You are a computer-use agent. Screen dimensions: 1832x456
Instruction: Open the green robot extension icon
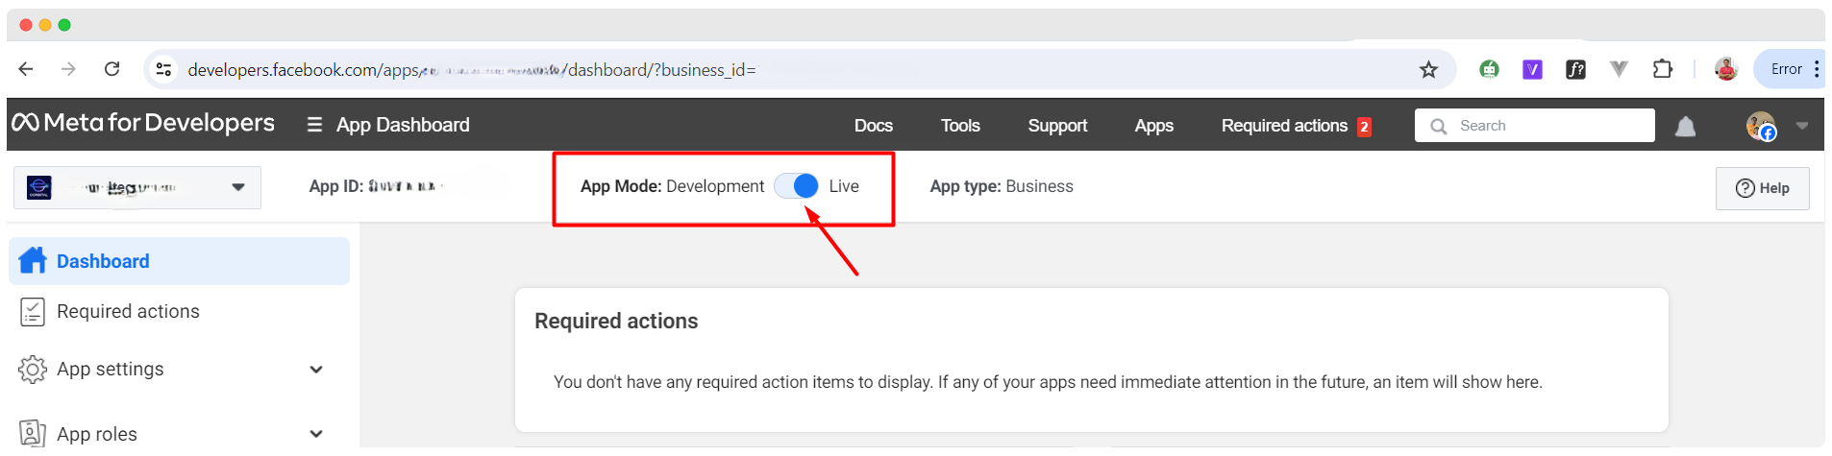point(1489,69)
